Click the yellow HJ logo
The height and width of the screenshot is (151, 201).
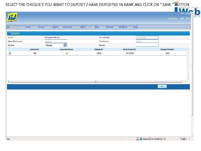point(12,17)
